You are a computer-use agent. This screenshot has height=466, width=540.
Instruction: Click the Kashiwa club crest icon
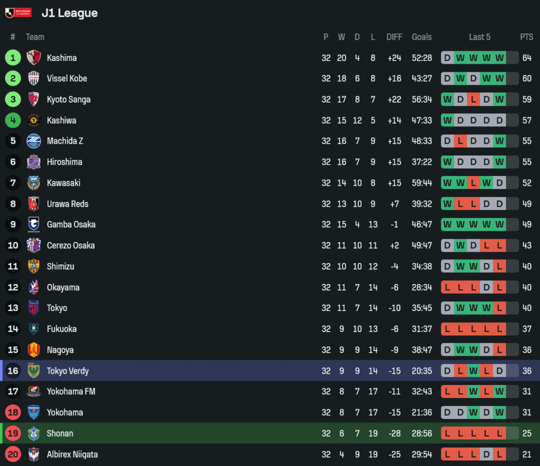[x=33, y=120]
